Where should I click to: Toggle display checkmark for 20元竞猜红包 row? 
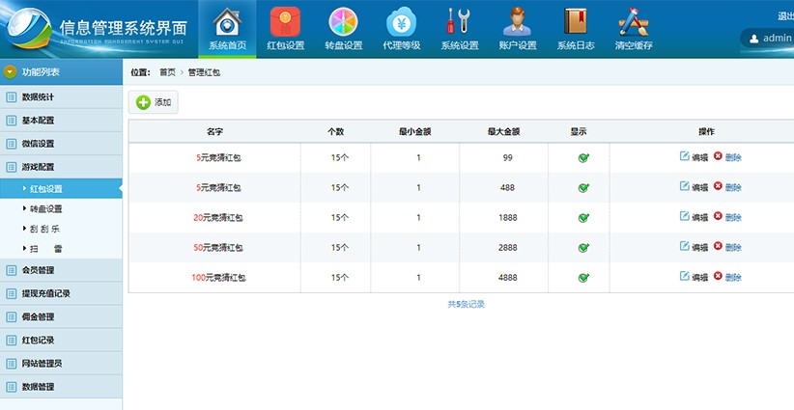point(583,218)
